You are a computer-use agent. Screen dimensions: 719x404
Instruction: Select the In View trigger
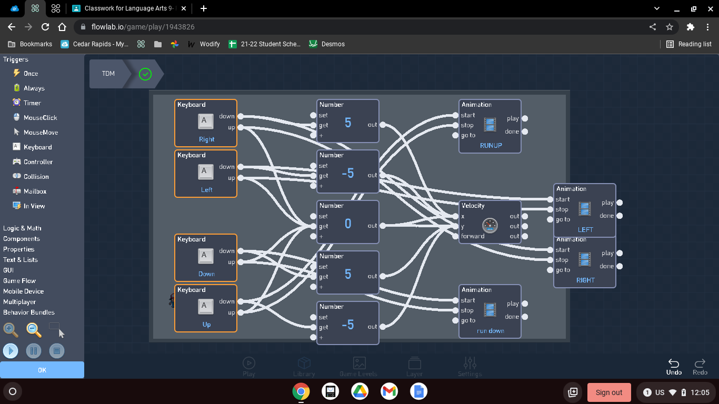28,206
